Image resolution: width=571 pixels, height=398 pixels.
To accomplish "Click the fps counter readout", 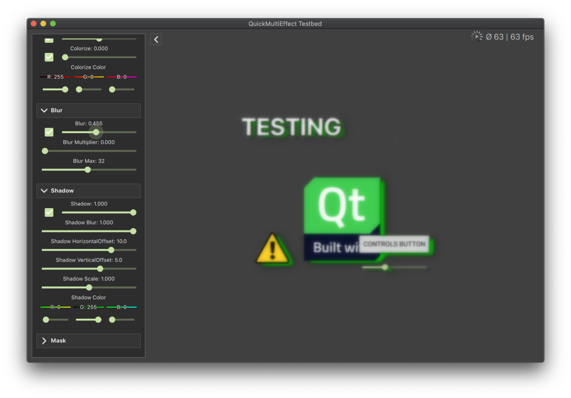I will [510, 37].
